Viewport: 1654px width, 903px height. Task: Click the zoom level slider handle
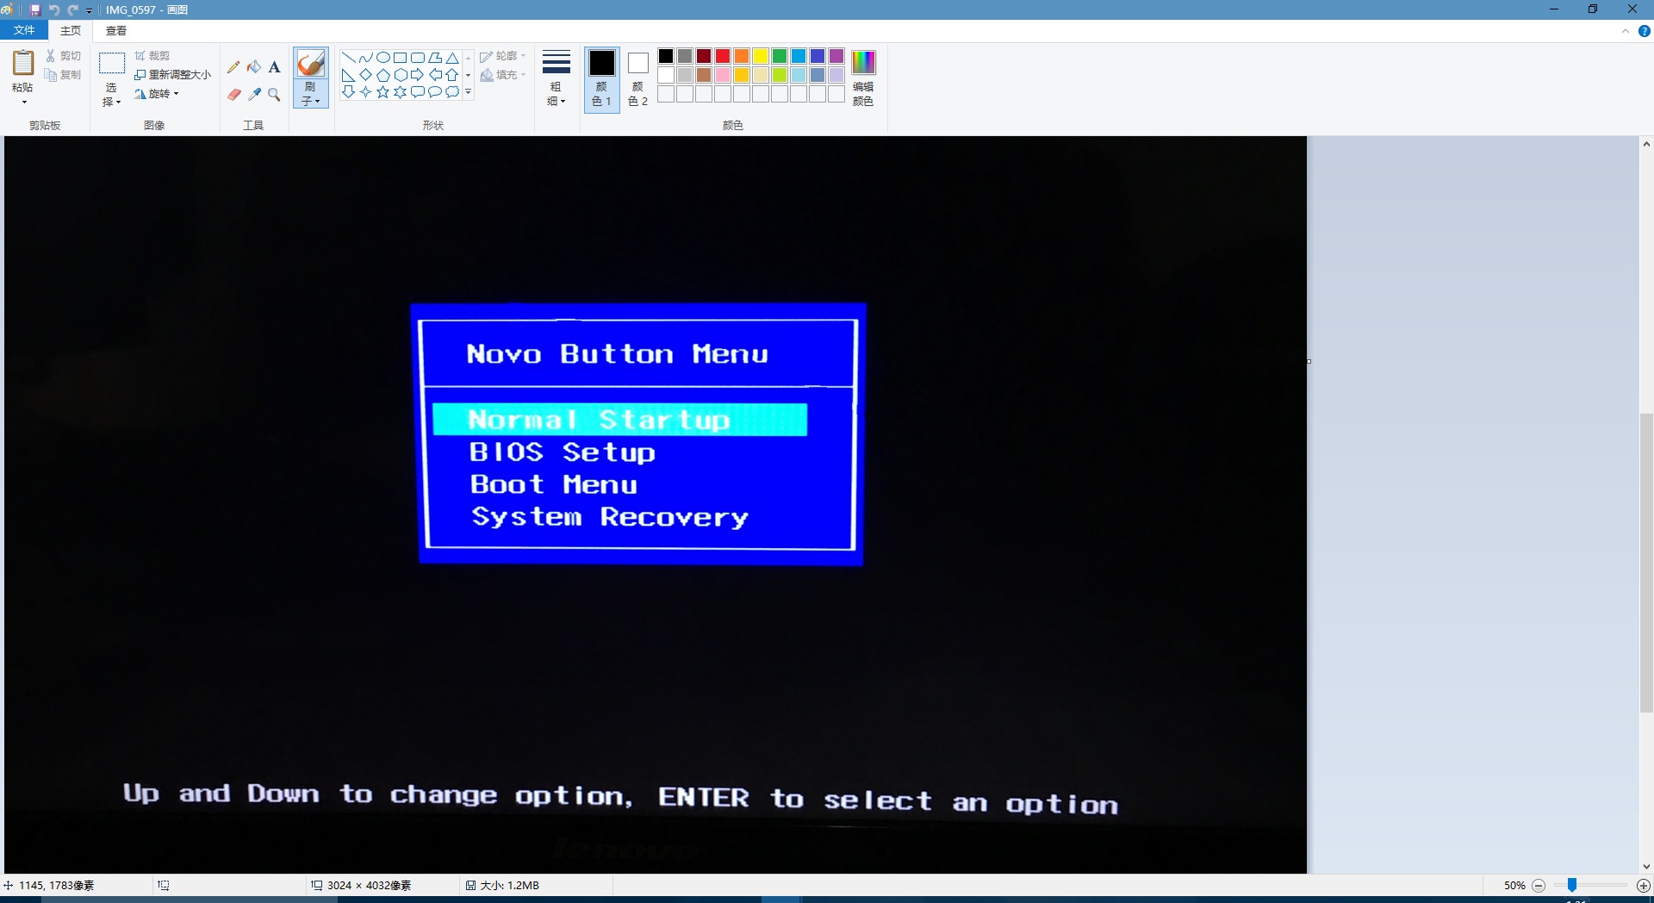(1572, 885)
